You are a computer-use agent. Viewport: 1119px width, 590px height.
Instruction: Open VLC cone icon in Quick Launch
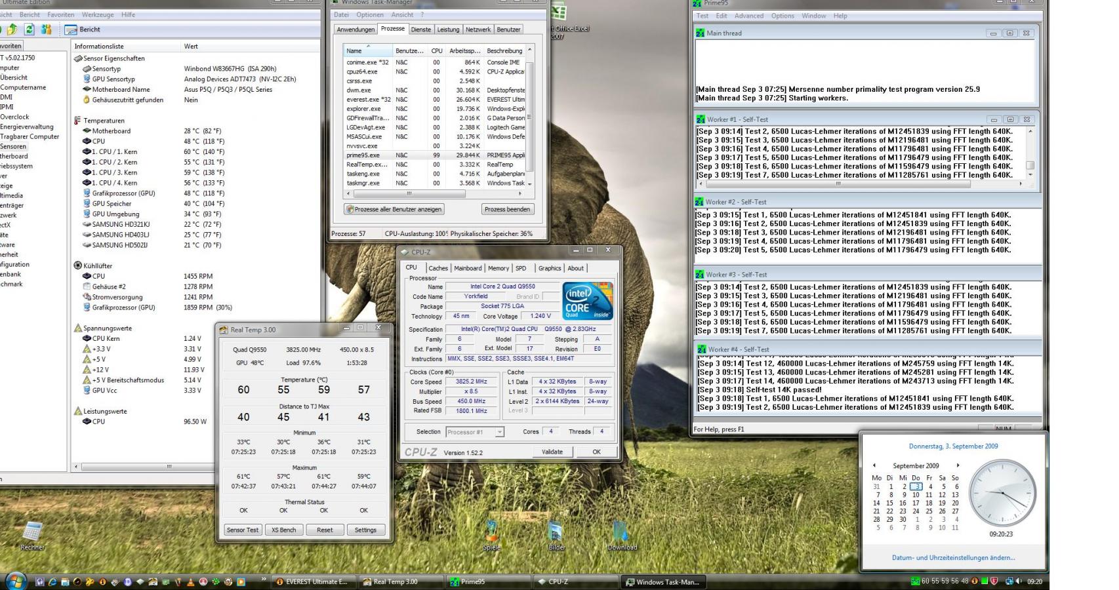tap(191, 581)
